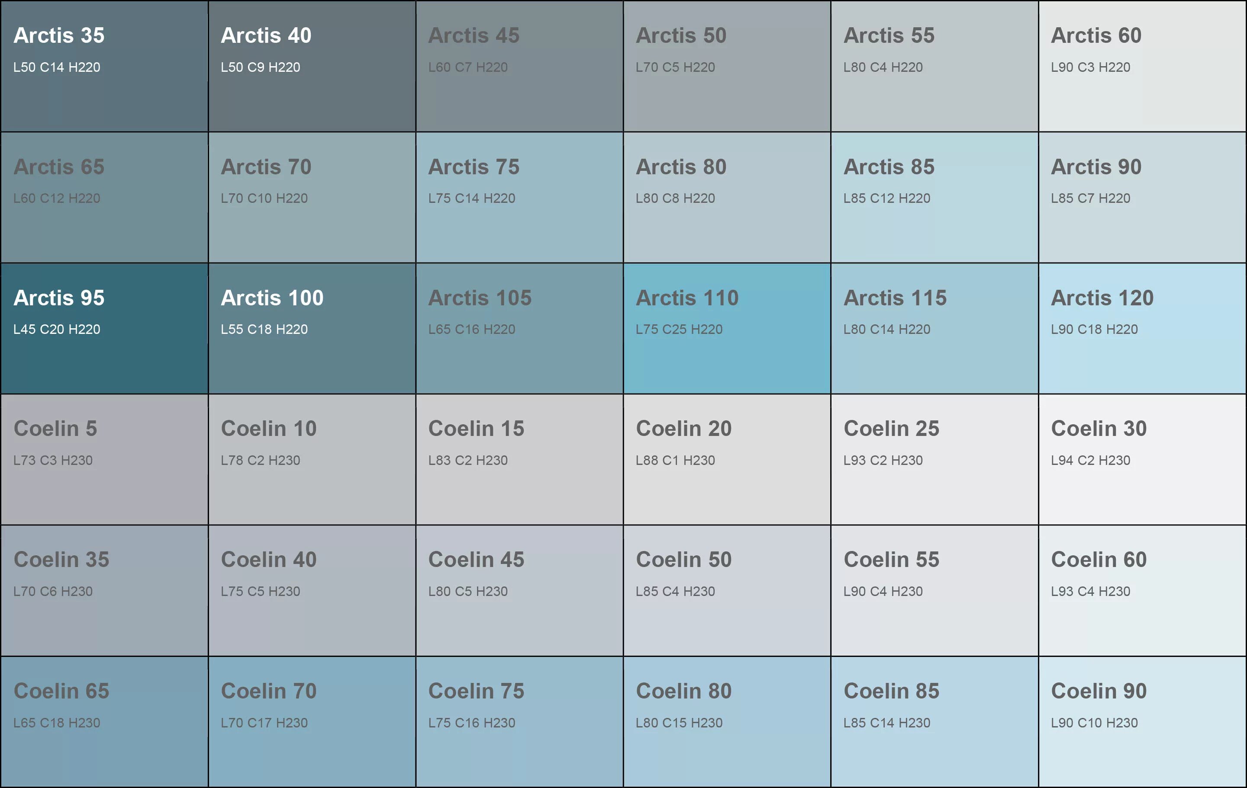Select the Arctis 35 color swatch

pos(104,66)
